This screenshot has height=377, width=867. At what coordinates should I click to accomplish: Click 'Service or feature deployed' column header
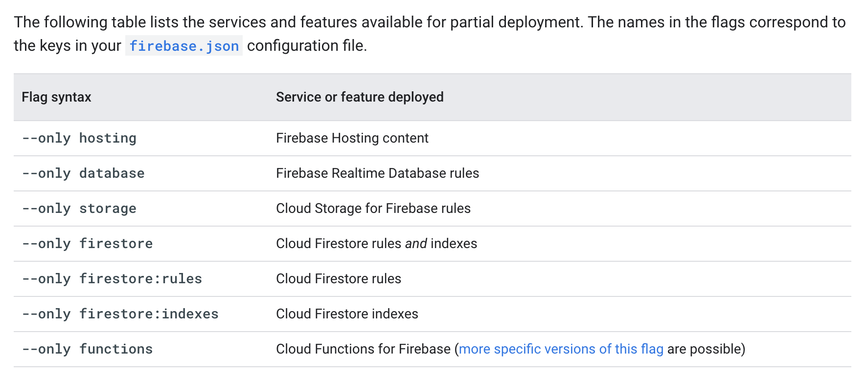coord(360,97)
